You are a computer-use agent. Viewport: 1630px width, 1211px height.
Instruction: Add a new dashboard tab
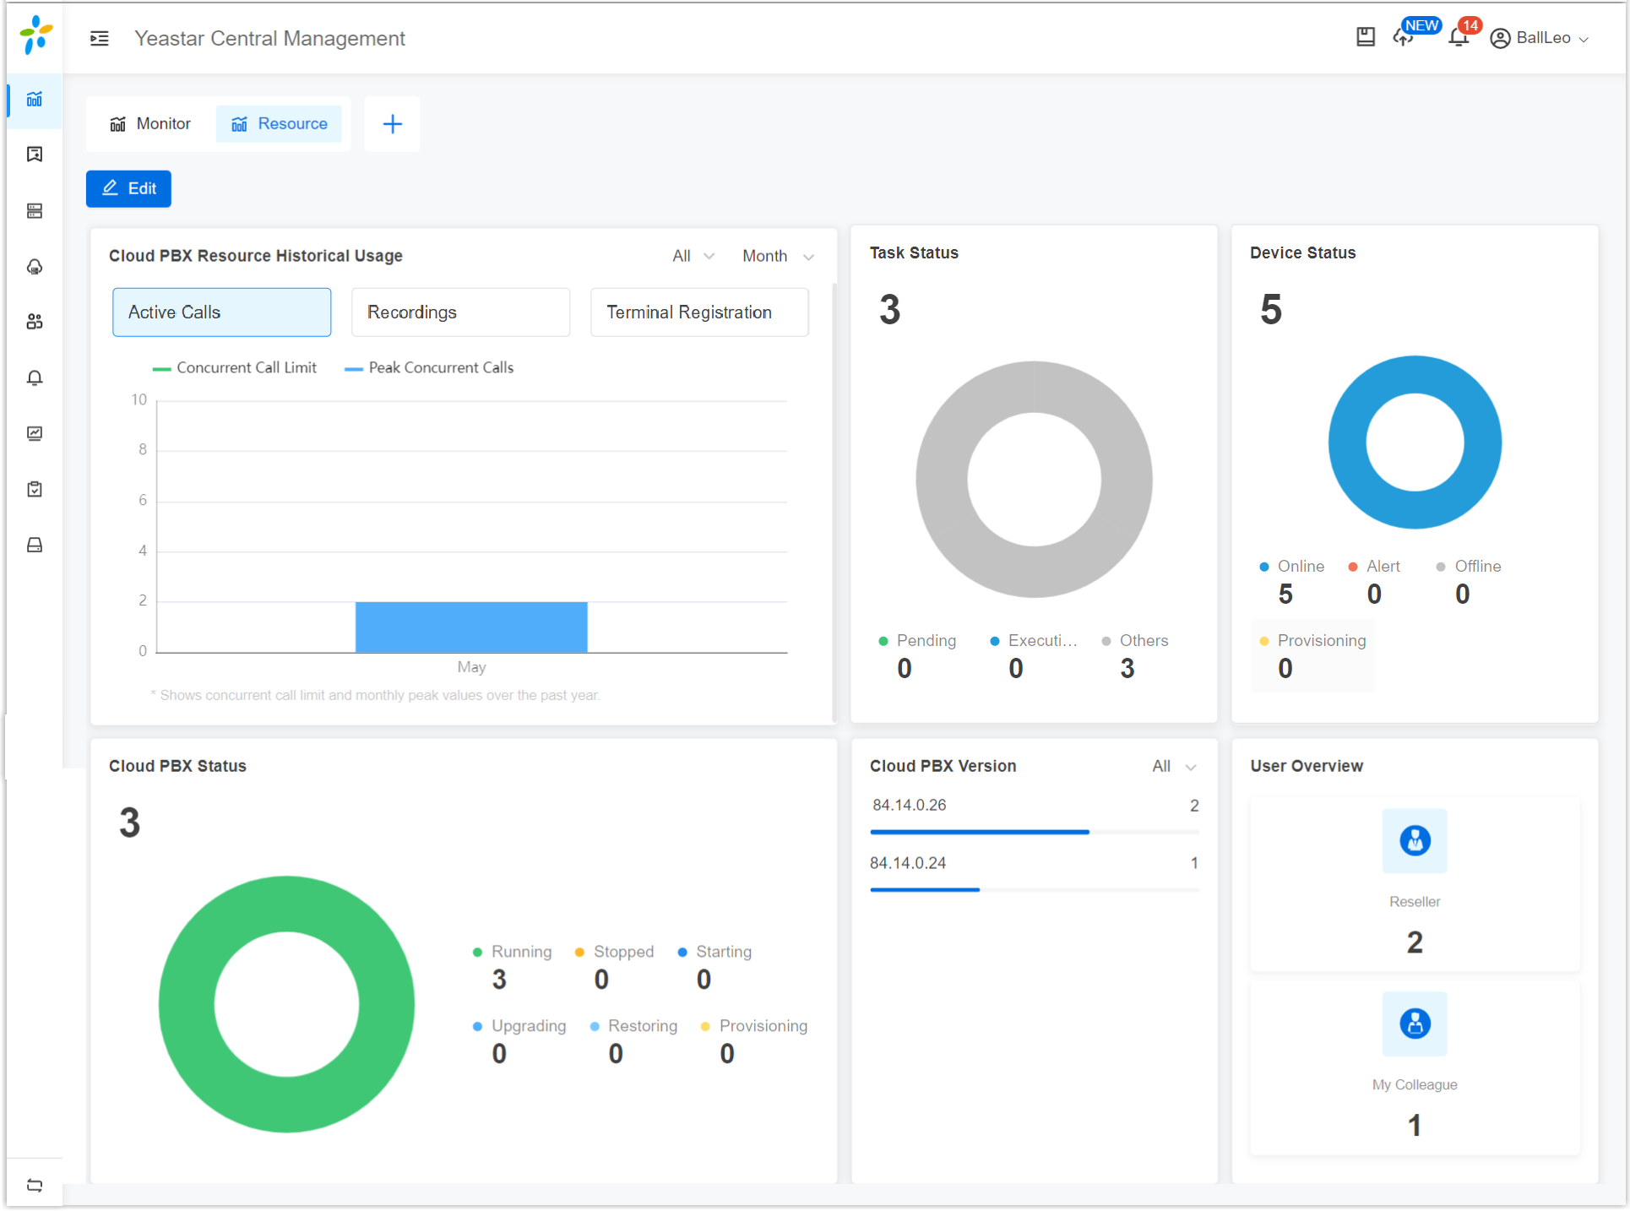(x=392, y=124)
